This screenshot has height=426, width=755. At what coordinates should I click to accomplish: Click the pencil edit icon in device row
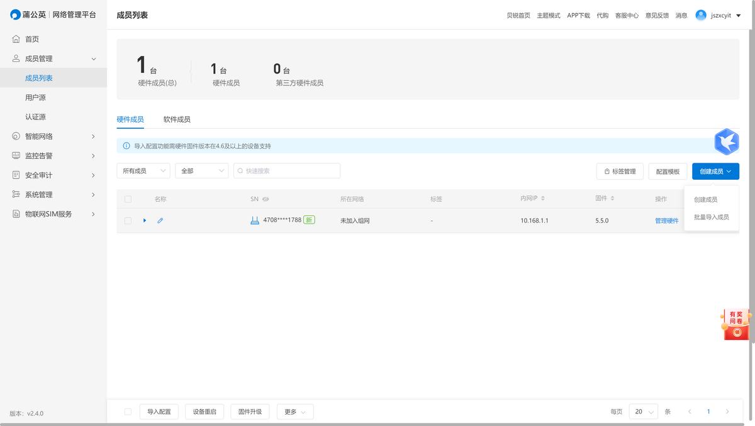click(160, 221)
